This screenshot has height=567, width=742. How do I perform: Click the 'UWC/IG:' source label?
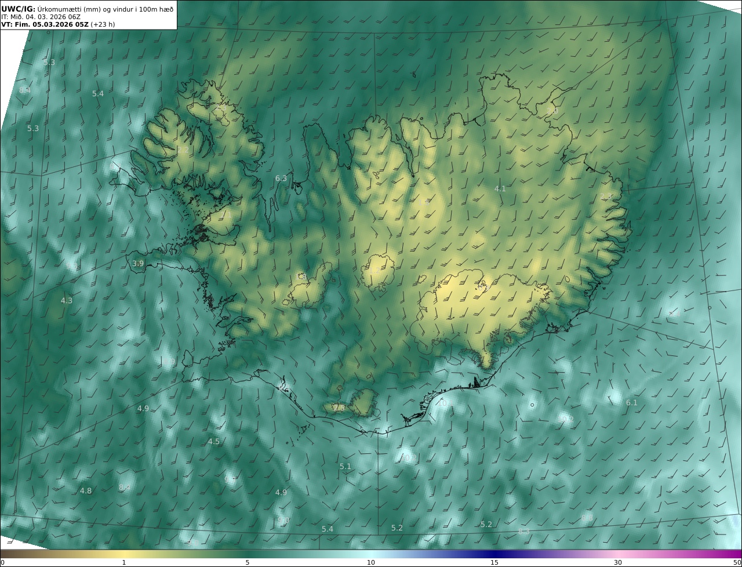click(19, 9)
